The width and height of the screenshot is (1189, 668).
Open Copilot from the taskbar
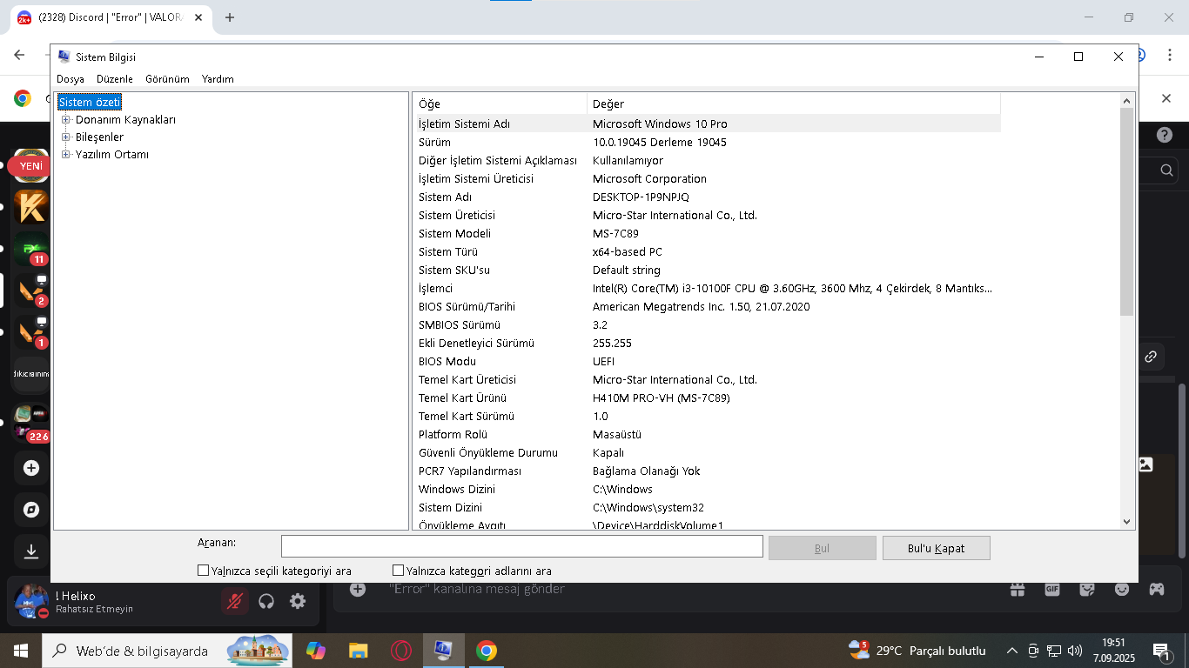[x=316, y=650]
